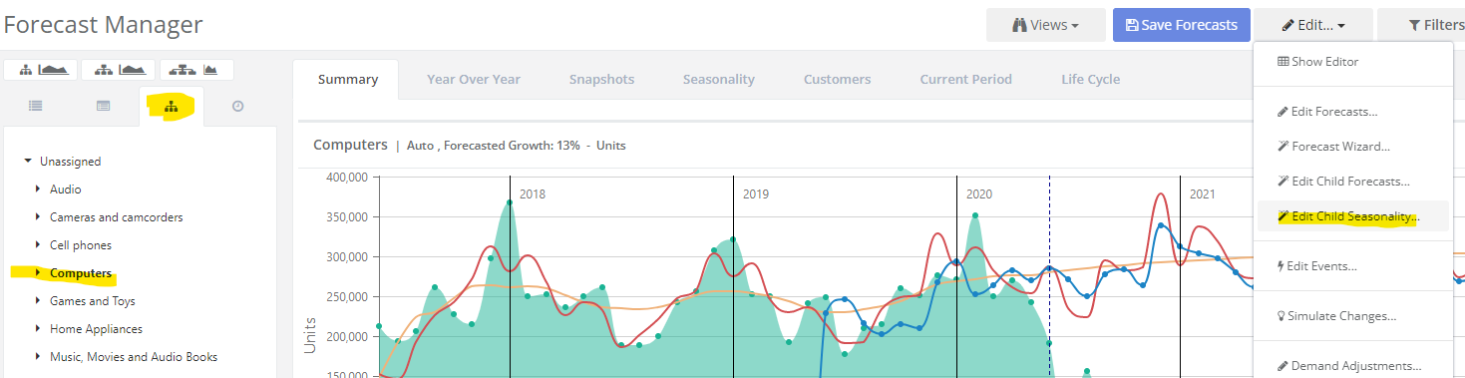Expand the Audio tree node
Screen dimensions: 1465x378
[38, 189]
